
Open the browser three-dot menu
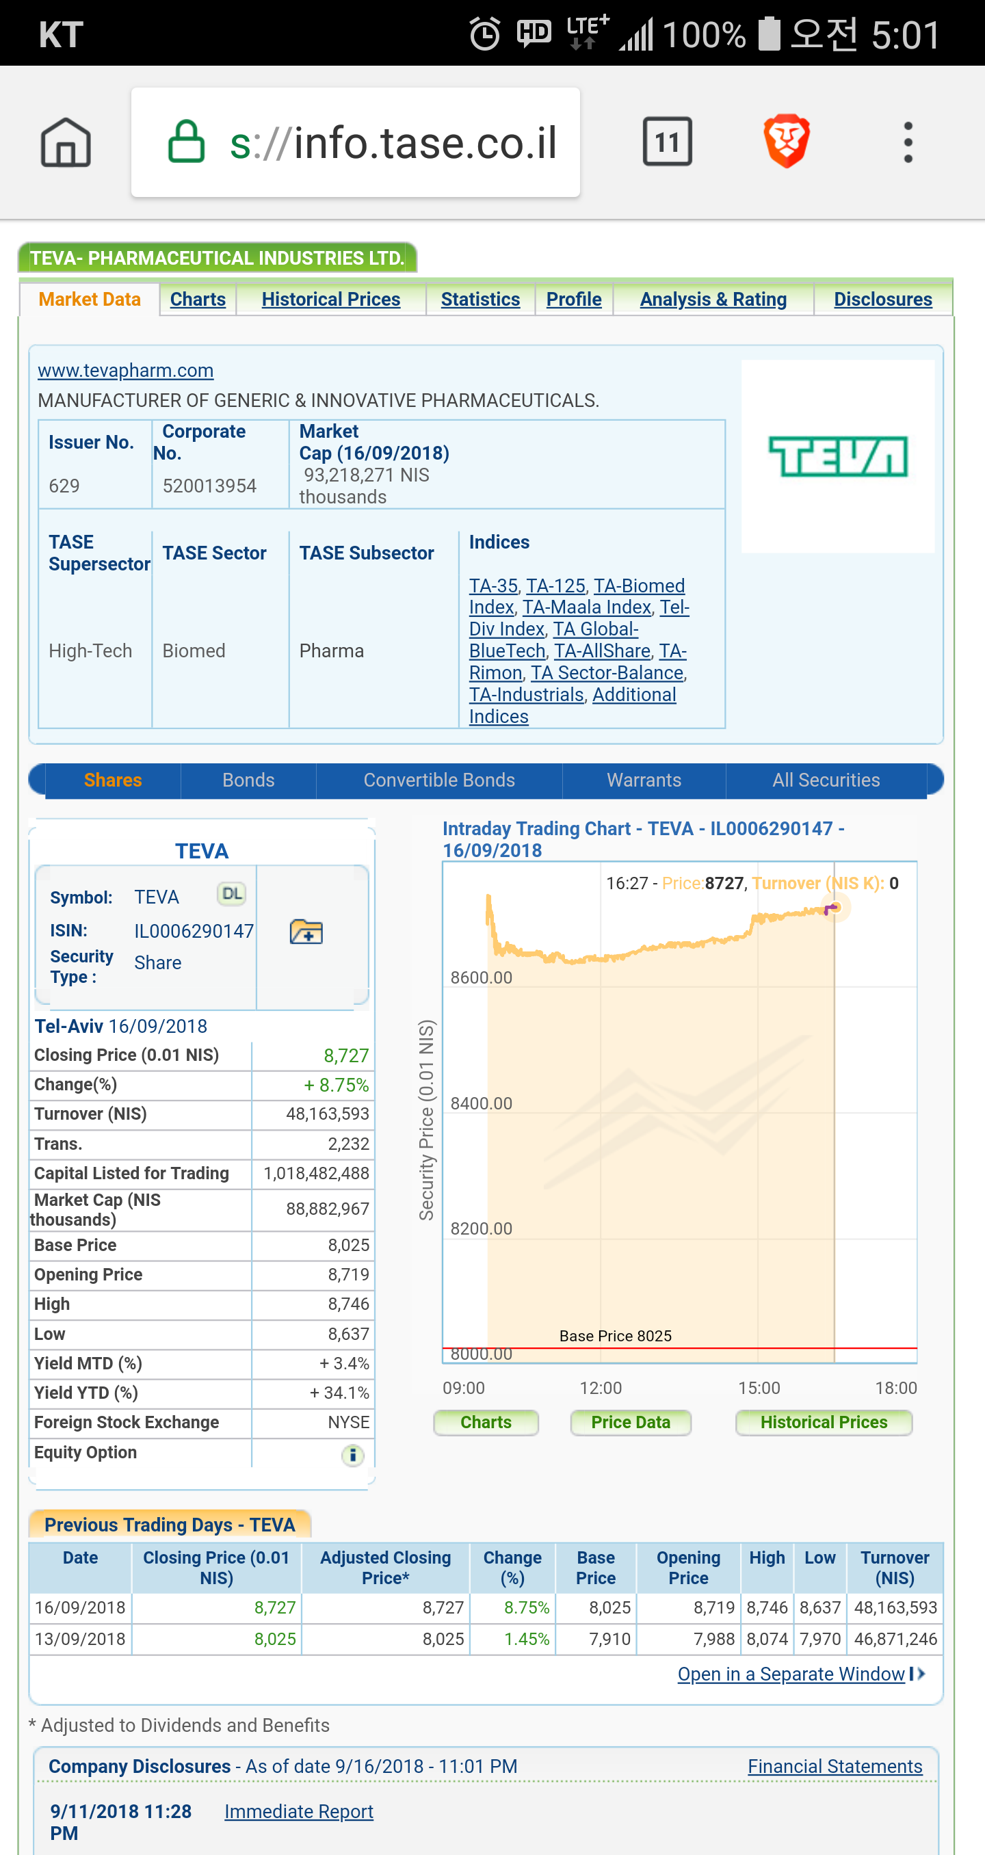pos(908,142)
